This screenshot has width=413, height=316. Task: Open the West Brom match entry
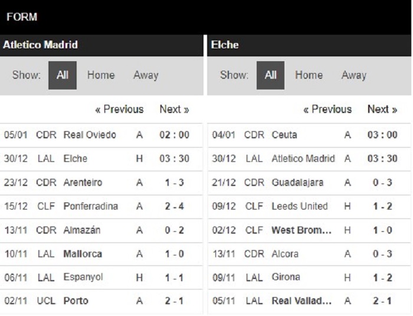(x=309, y=230)
